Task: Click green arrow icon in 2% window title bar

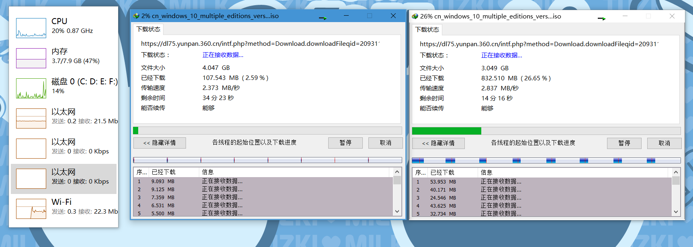Action: pos(323,18)
